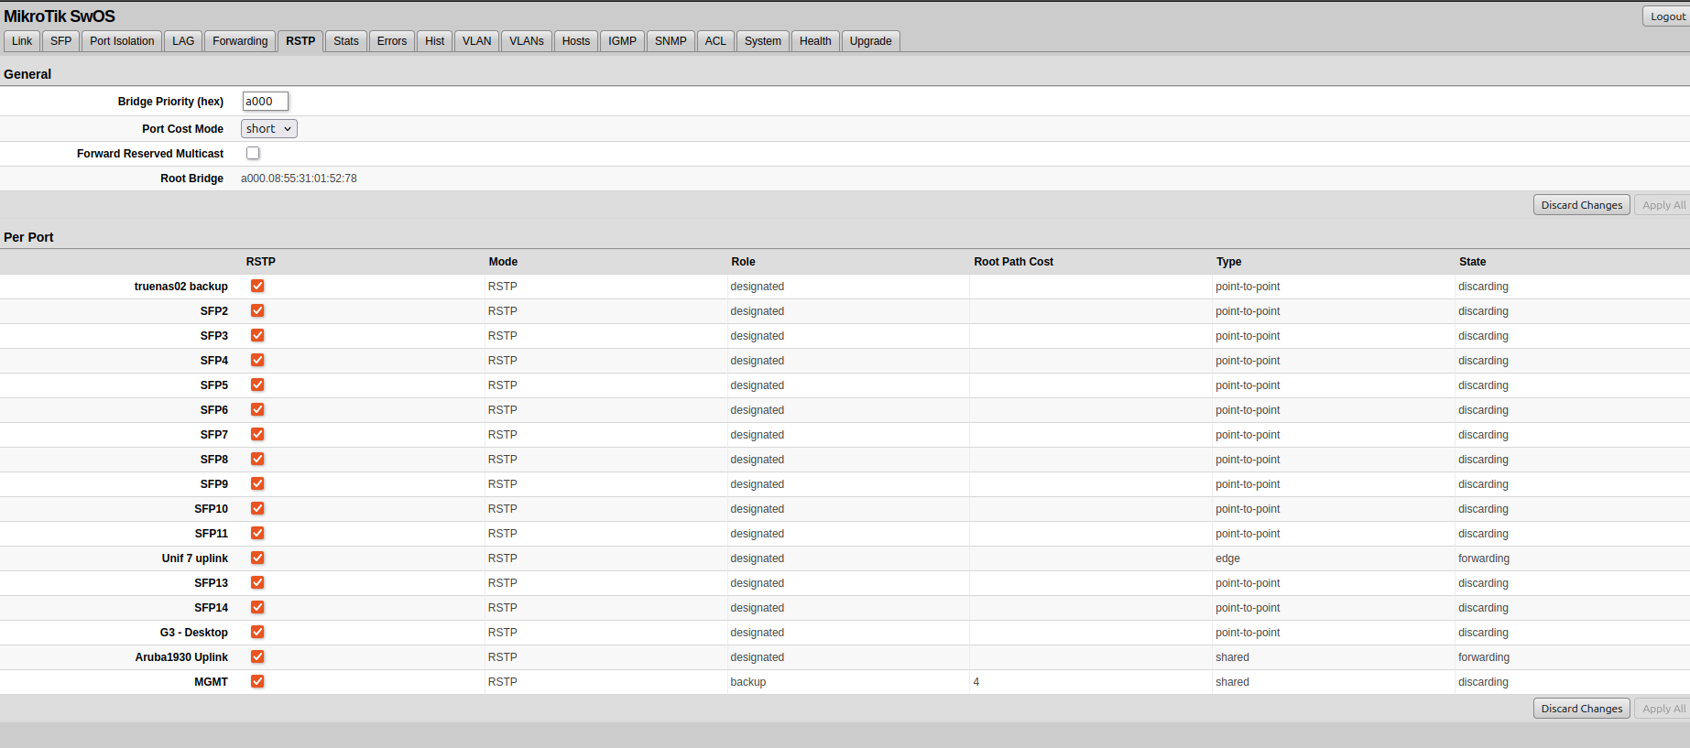Open the Hist tab
The width and height of the screenshot is (1690, 748).
pyautogui.click(x=435, y=41)
